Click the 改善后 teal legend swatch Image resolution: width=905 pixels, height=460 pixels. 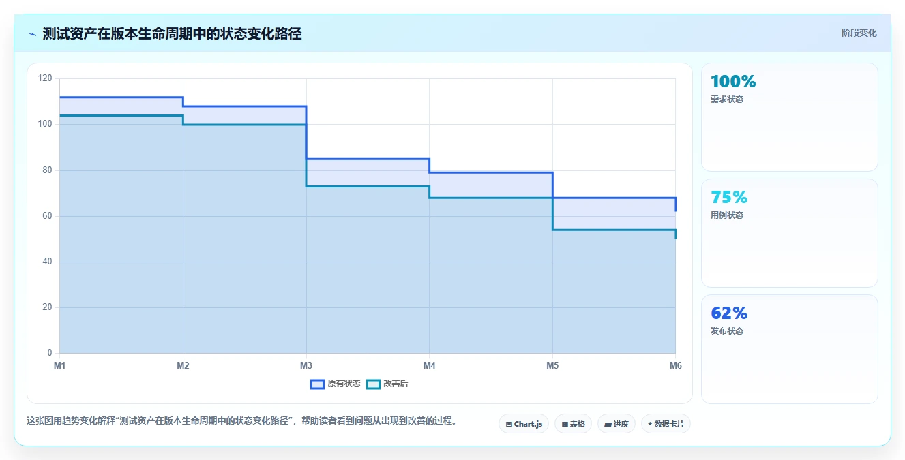click(x=373, y=384)
